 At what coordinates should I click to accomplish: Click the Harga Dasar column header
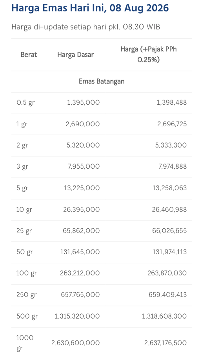[76, 55]
